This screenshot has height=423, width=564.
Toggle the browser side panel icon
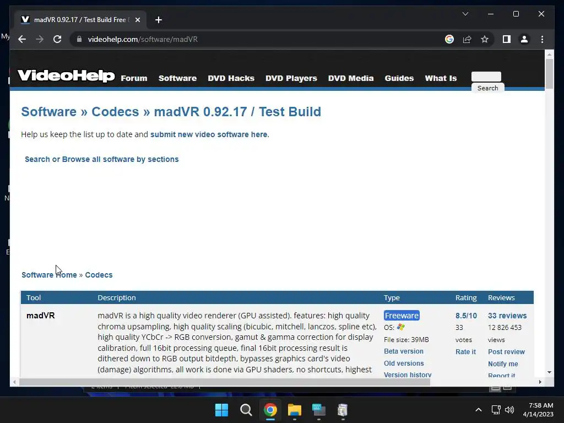(507, 39)
